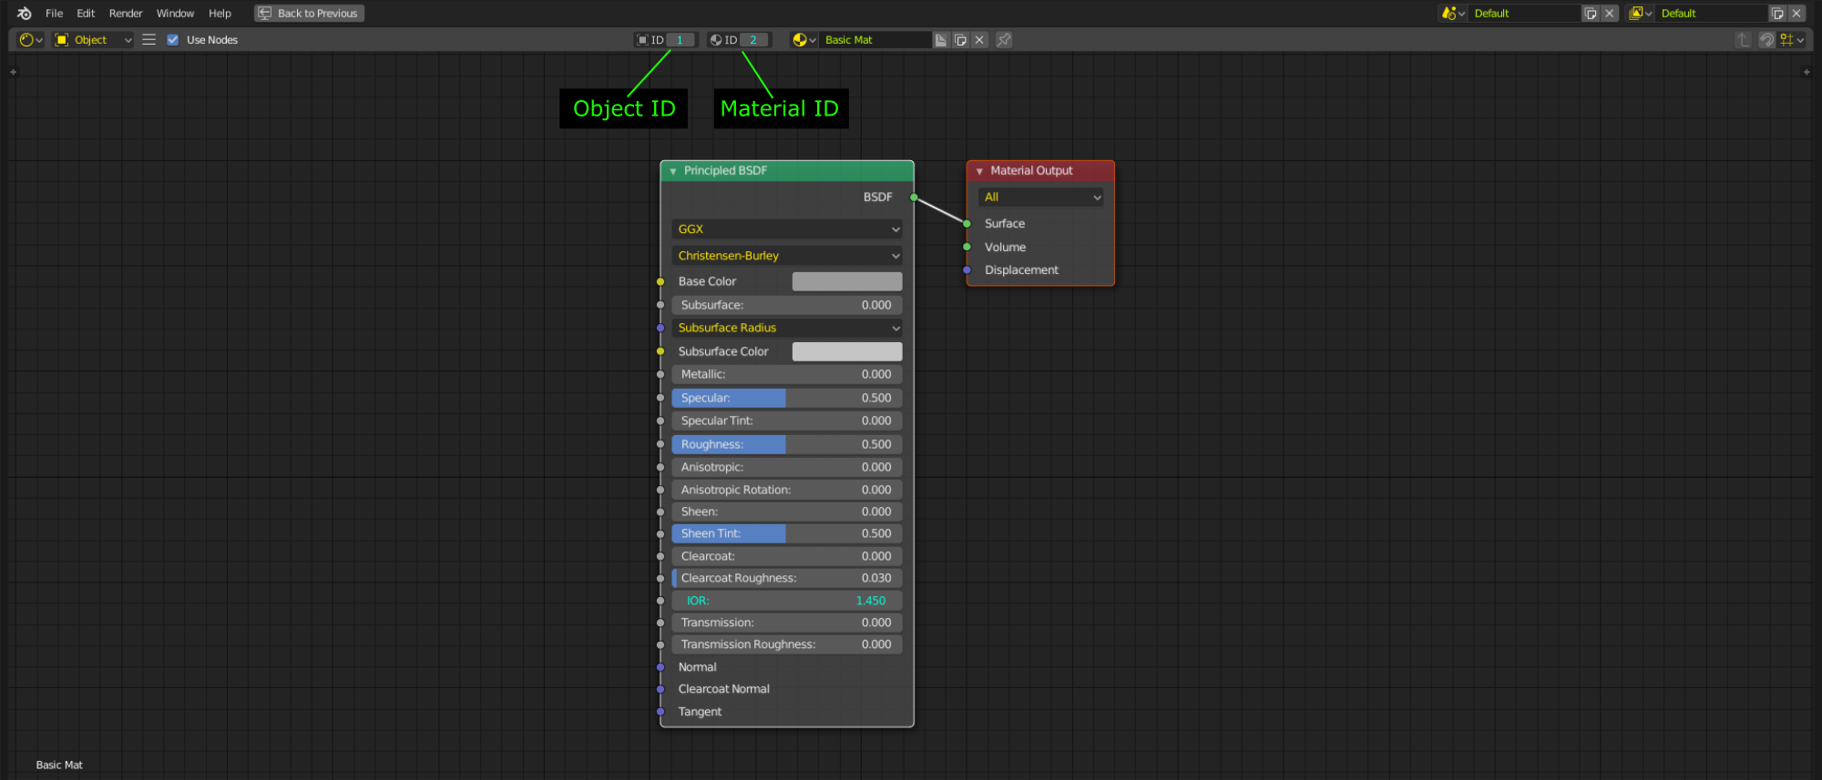1822x780 pixels.
Task: Click the Material ID value field
Action: point(754,40)
